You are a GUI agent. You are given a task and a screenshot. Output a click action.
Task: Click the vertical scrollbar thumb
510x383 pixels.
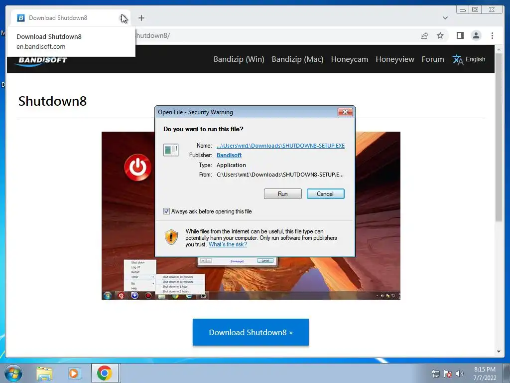[499, 137]
